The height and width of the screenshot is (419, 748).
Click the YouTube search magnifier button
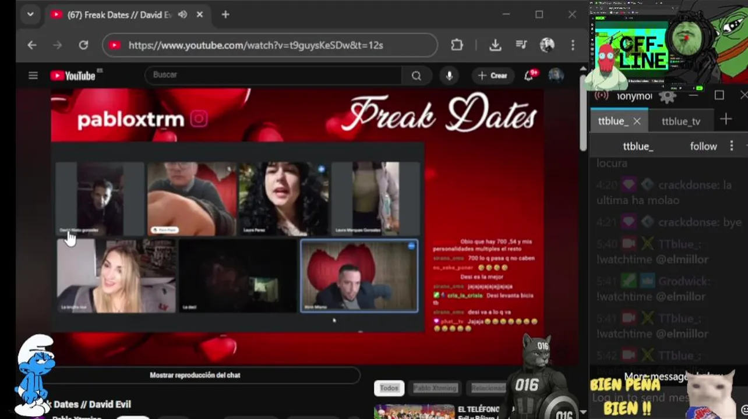[x=417, y=75]
